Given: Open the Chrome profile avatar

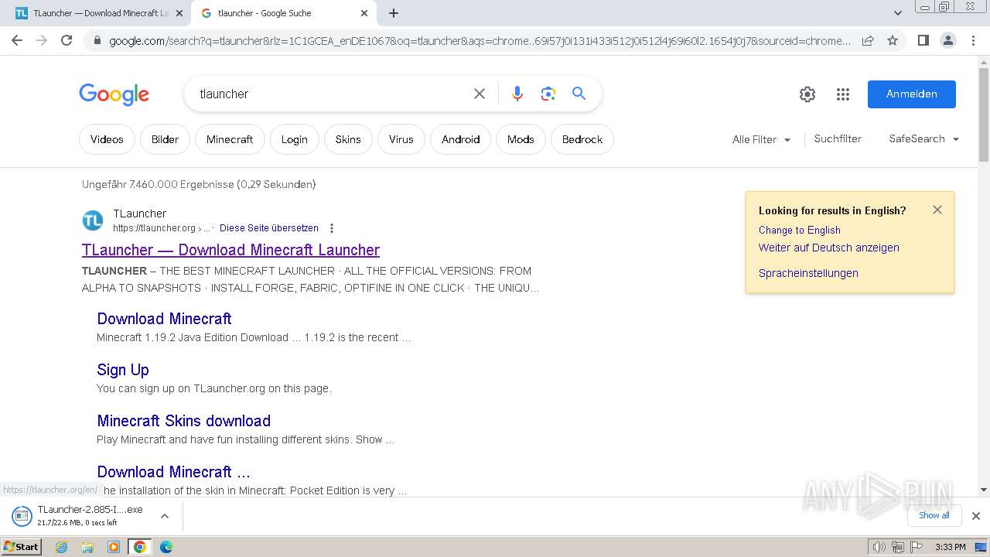Looking at the screenshot, I should [947, 40].
